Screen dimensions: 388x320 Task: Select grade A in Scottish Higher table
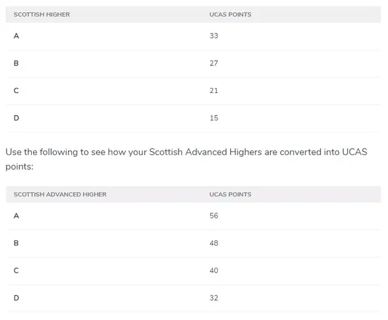(x=16, y=36)
